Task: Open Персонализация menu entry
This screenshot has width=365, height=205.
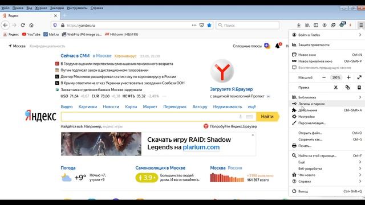Action: point(327,123)
